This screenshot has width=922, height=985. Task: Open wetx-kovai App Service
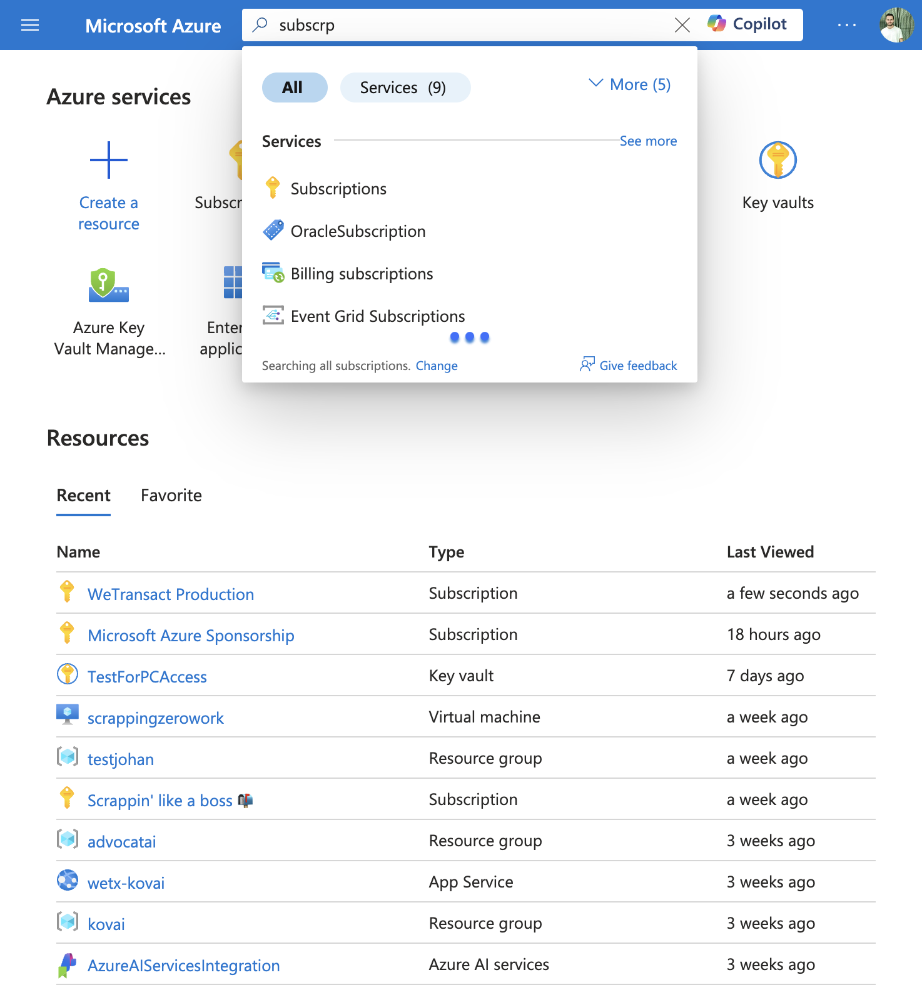pos(126,883)
